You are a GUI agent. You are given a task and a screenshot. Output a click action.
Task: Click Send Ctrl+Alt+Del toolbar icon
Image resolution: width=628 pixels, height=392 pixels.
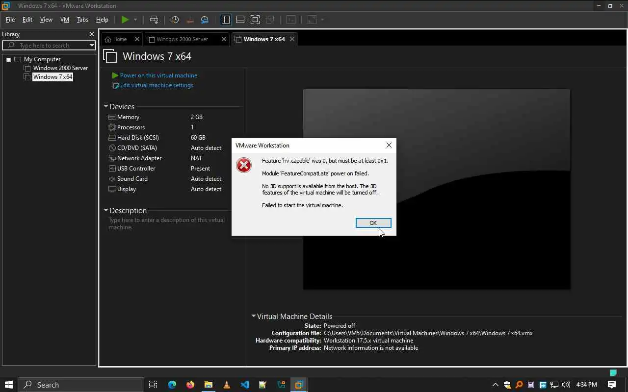[x=154, y=20]
